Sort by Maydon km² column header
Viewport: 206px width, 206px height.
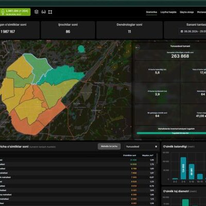[148, 155]
